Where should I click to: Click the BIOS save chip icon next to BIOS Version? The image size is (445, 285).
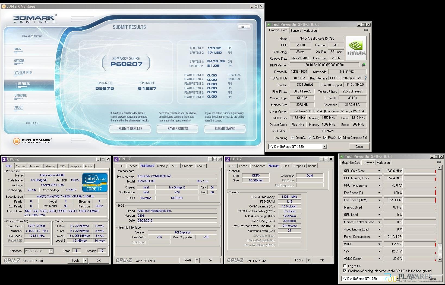point(364,65)
